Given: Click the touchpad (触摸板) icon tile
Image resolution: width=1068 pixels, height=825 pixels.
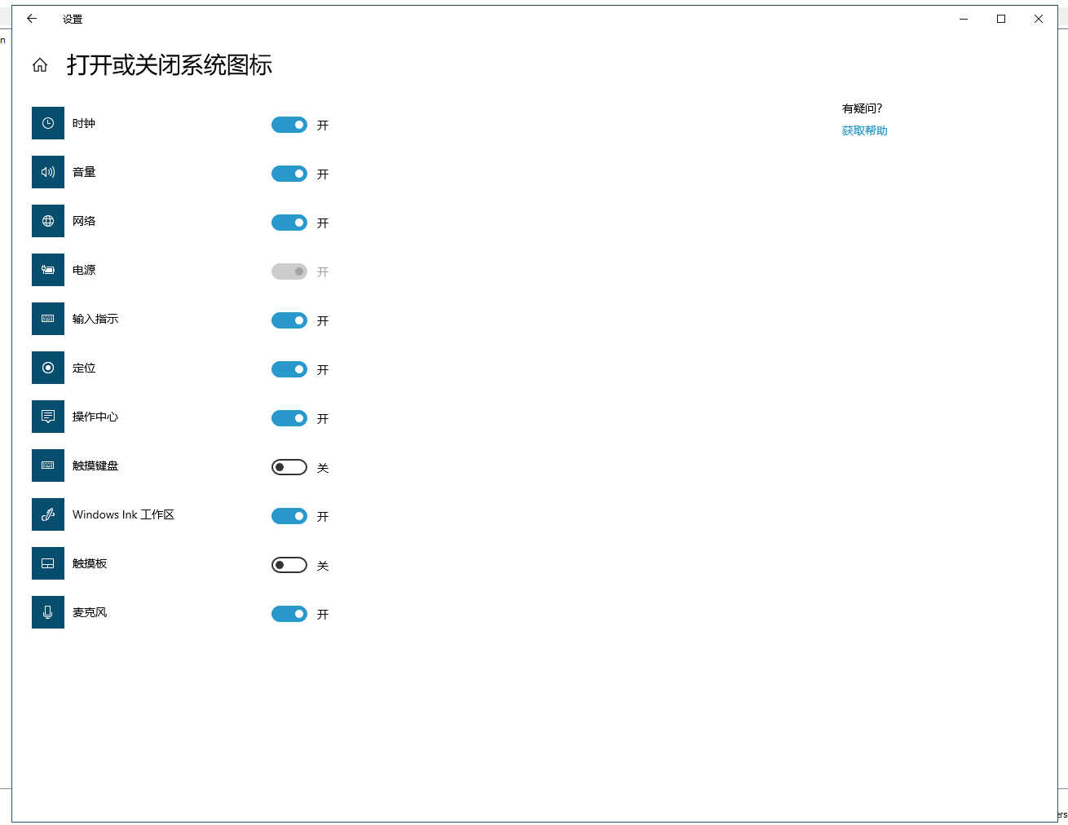Looking at the screenshot, I should click(48, 563).
